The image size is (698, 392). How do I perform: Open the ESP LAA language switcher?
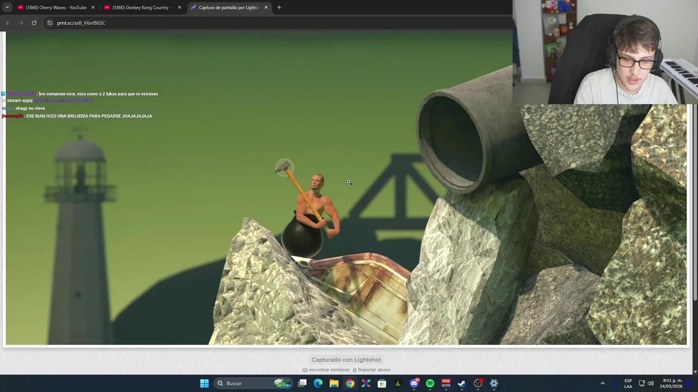(x=628, y=383)
